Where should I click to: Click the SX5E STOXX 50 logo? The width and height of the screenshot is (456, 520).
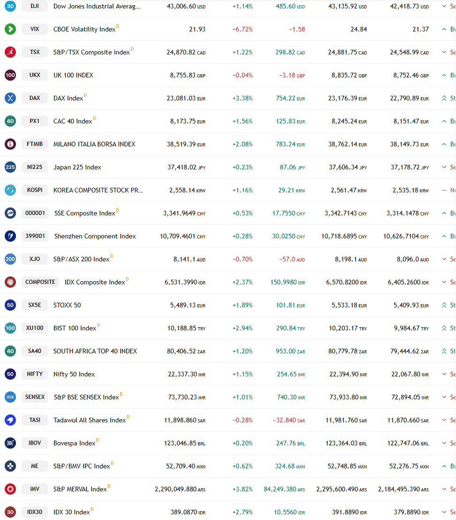click(x=10, y=305)
